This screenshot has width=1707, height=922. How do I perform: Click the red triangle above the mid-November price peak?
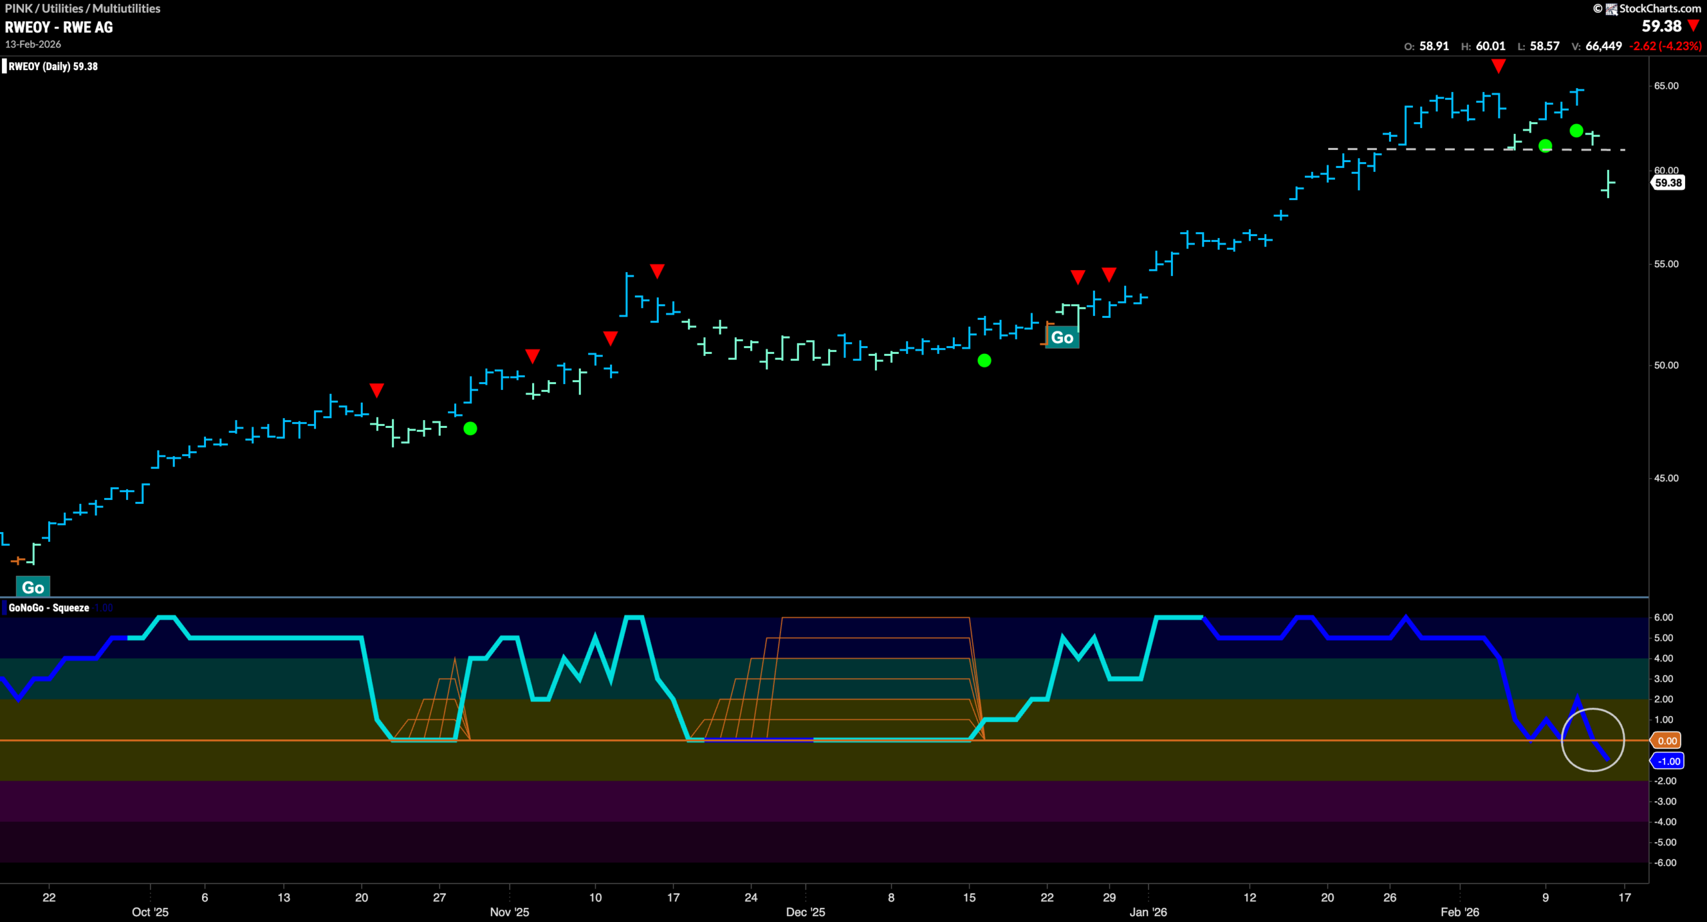(657, 271)
